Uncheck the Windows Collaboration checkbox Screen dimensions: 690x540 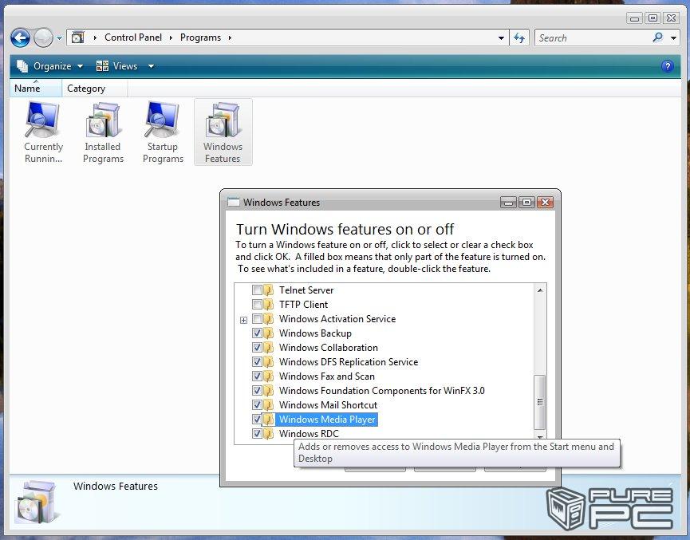pyautogui.click(x=257, y=348)
